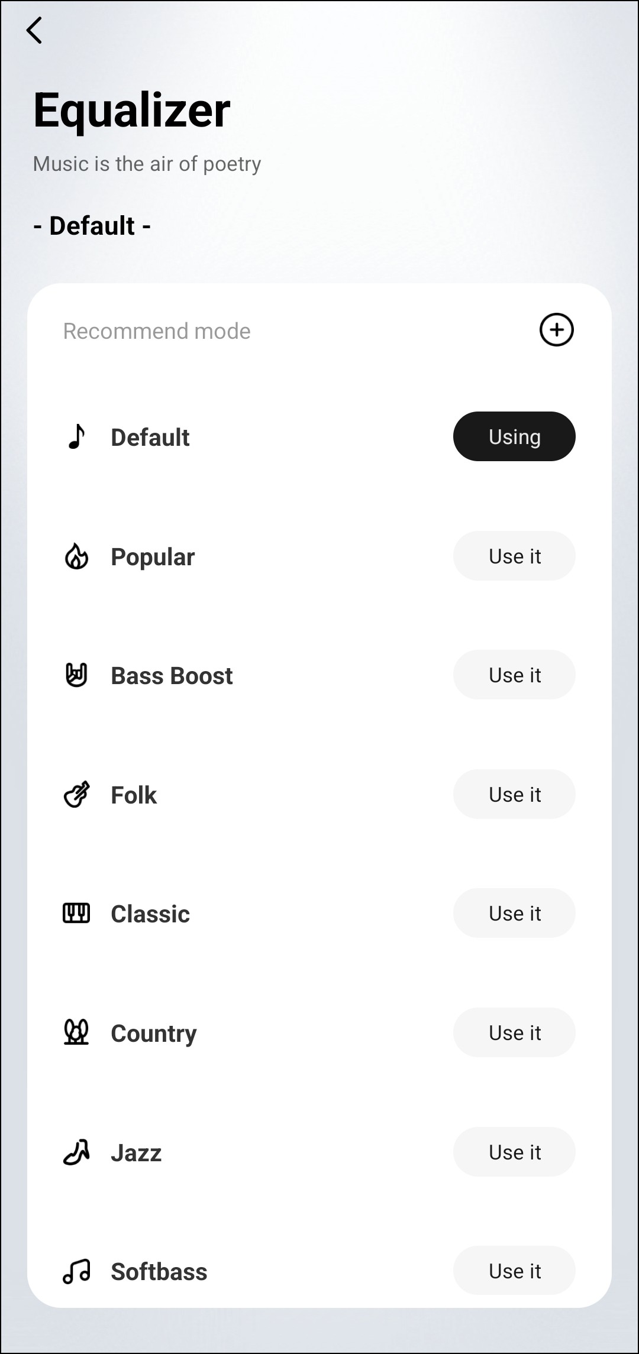Tap the guitar icon beside Folk
Viewport: 639px width, 1354px height.
click(x=76, y=795)
